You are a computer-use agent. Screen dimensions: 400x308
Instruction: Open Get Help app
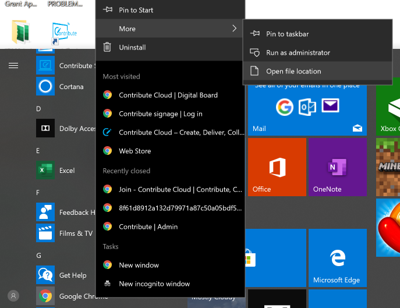pyautogui.click(x=66, y=275)
